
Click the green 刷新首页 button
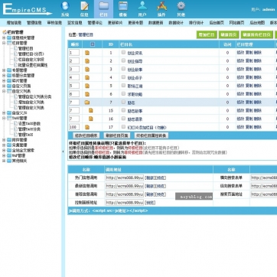click(229, 34)
